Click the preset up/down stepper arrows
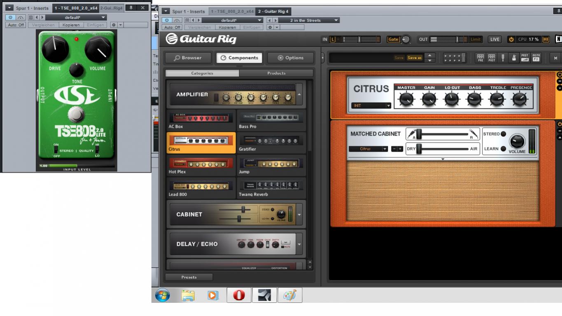 [429, 58]
